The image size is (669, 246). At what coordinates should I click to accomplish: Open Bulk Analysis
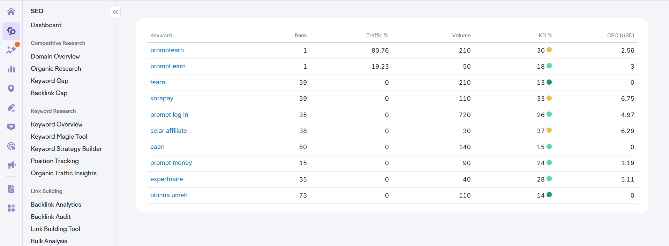pyautogui.click(x=49, y=241)
